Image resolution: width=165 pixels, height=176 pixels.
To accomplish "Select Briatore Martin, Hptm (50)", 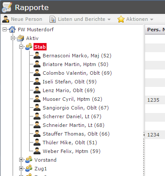I will [75, 64].
